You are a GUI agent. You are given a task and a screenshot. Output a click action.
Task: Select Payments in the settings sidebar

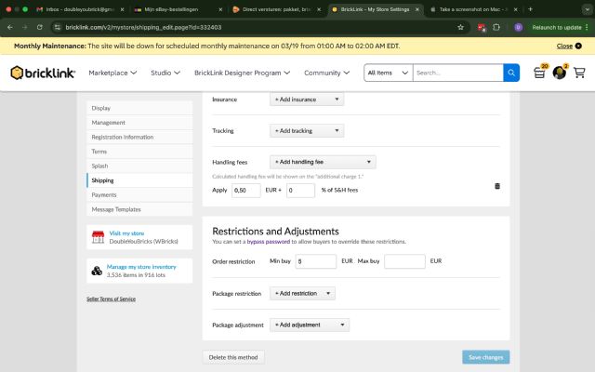[104, 195]
